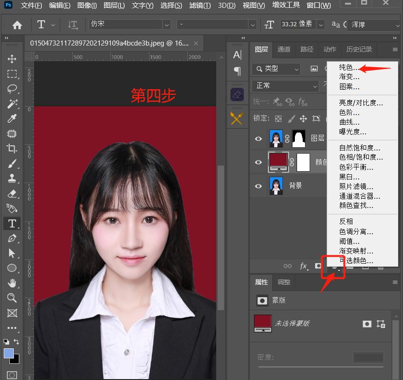
Task: Select the Crop tool
Action: (12, 148)
